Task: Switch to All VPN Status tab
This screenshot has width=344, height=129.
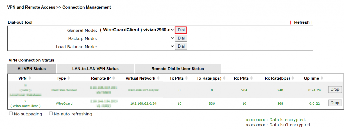Action: [x=32, y=69]
